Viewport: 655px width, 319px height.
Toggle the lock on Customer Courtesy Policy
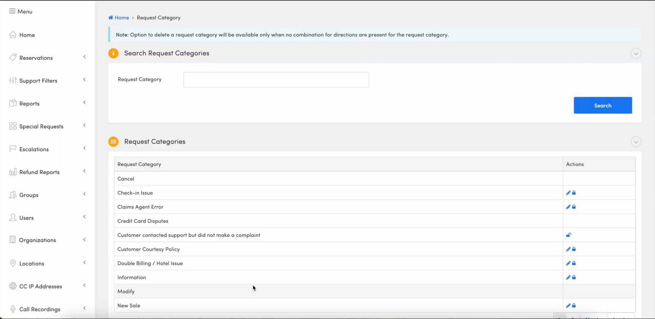coord(574,249)
